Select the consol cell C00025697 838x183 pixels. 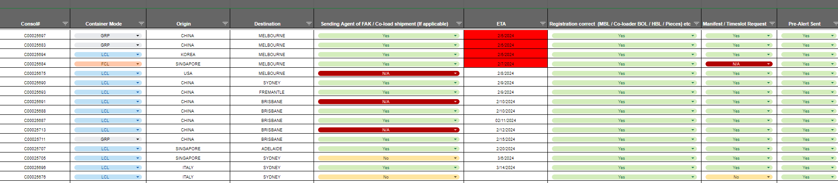pos(35,35)
